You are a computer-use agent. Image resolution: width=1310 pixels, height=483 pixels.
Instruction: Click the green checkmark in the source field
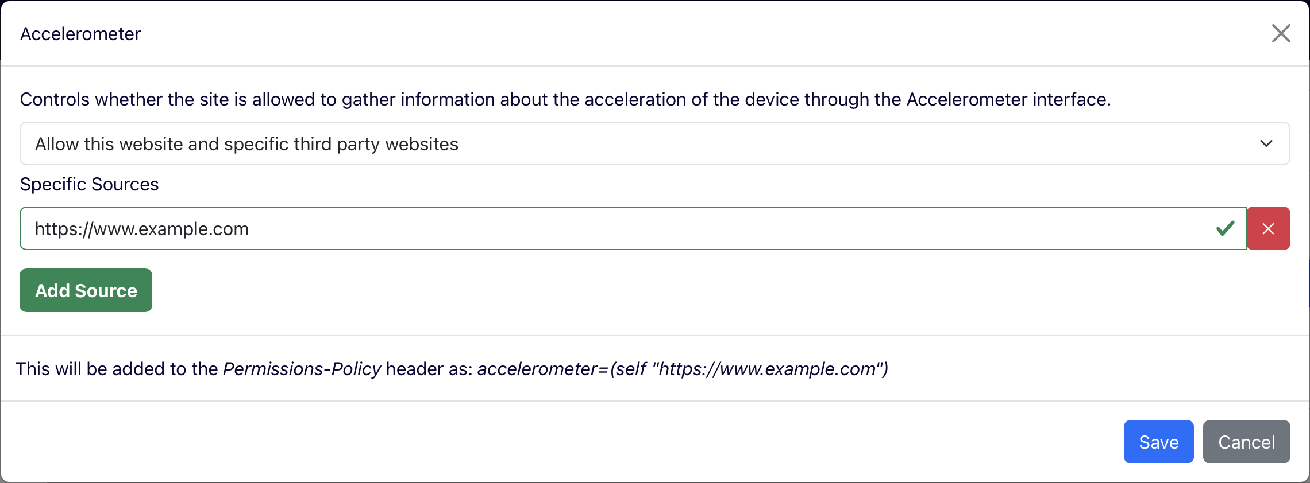point(1224,228)
